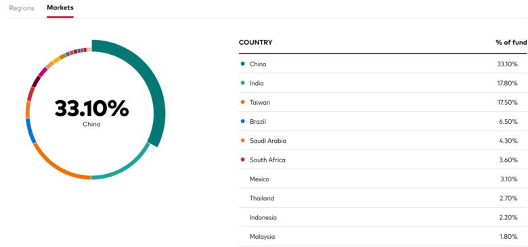Click the COUNTRY column header
Image resolution: width=528 pixels, height=247 pixels.
tap(256, 43)
